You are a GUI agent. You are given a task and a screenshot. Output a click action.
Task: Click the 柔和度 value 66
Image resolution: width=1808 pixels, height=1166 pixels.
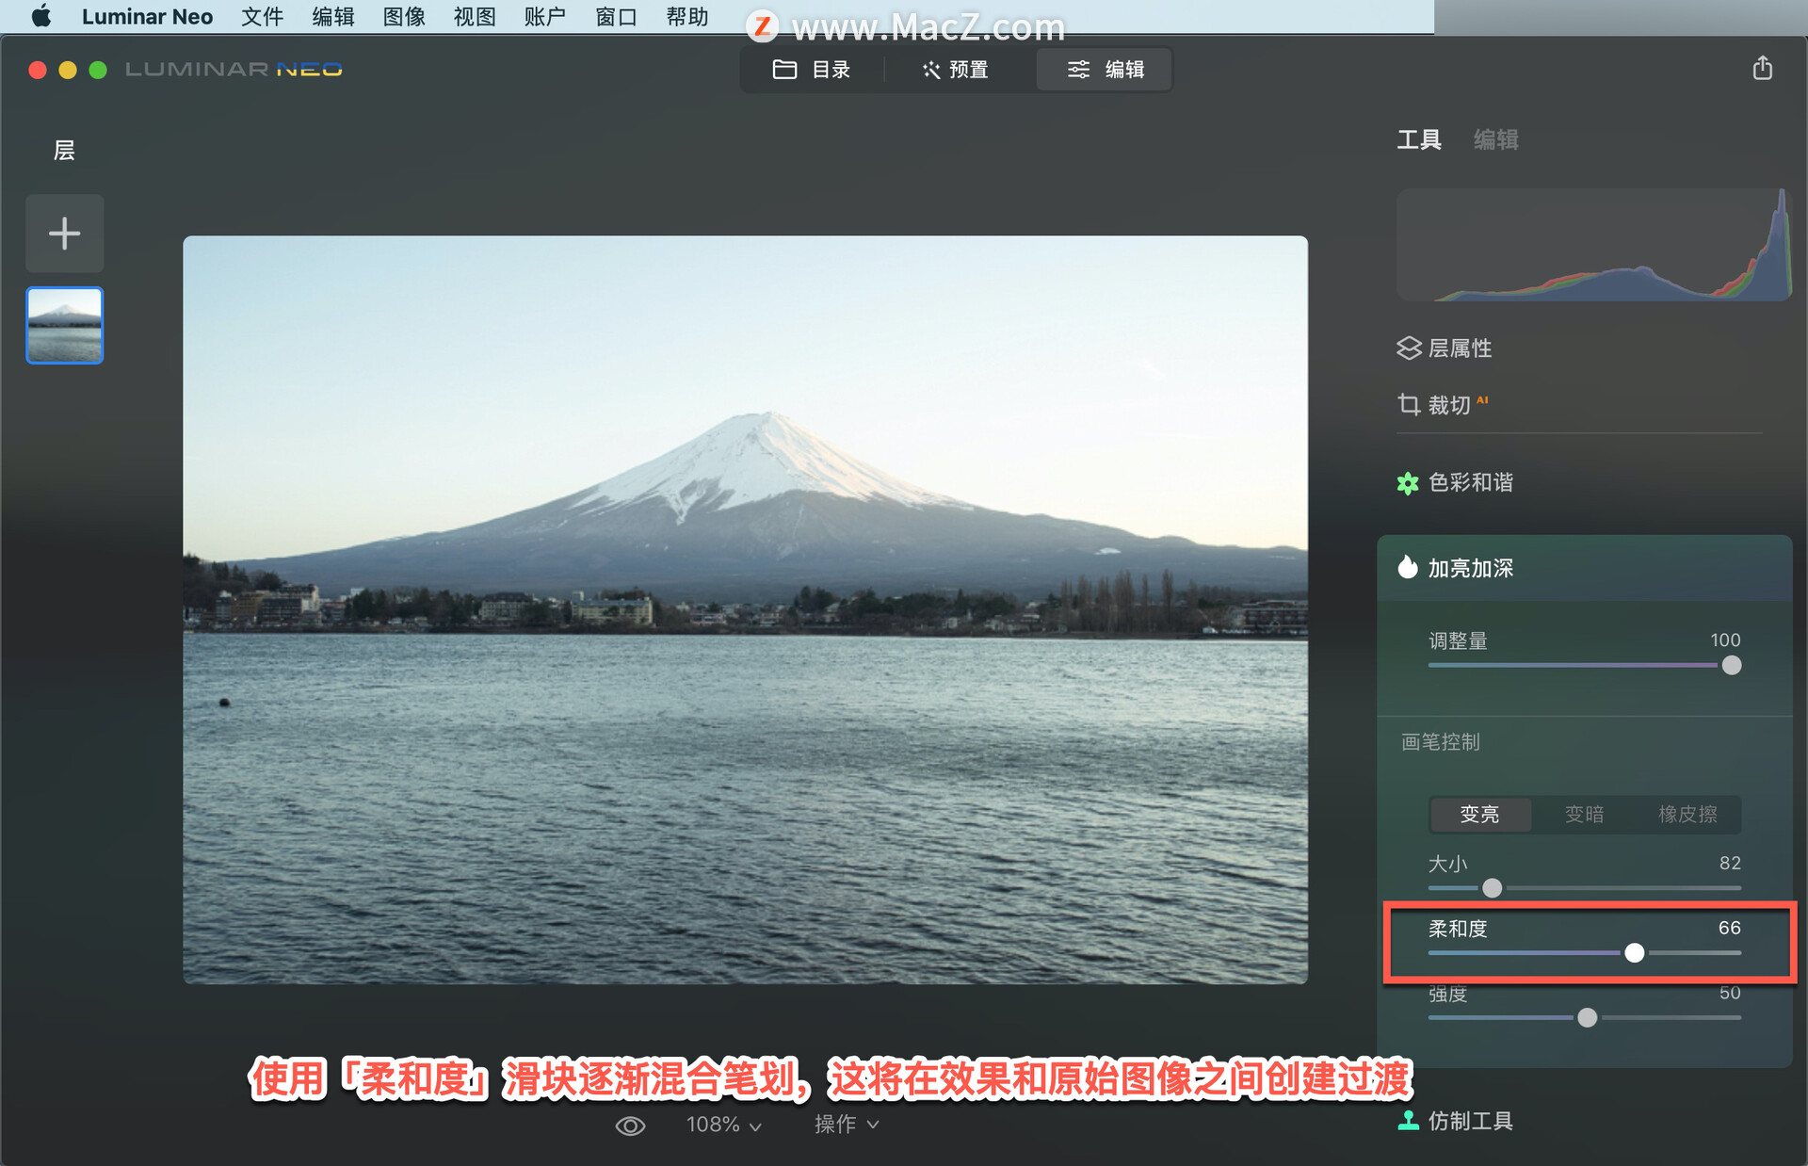1730,928
